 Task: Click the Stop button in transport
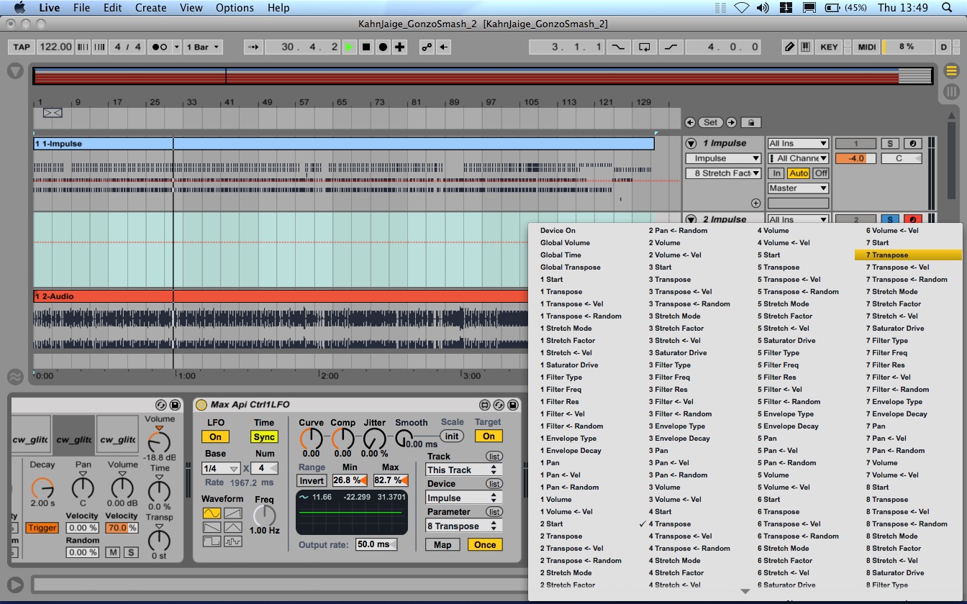(x=366, y=47)
